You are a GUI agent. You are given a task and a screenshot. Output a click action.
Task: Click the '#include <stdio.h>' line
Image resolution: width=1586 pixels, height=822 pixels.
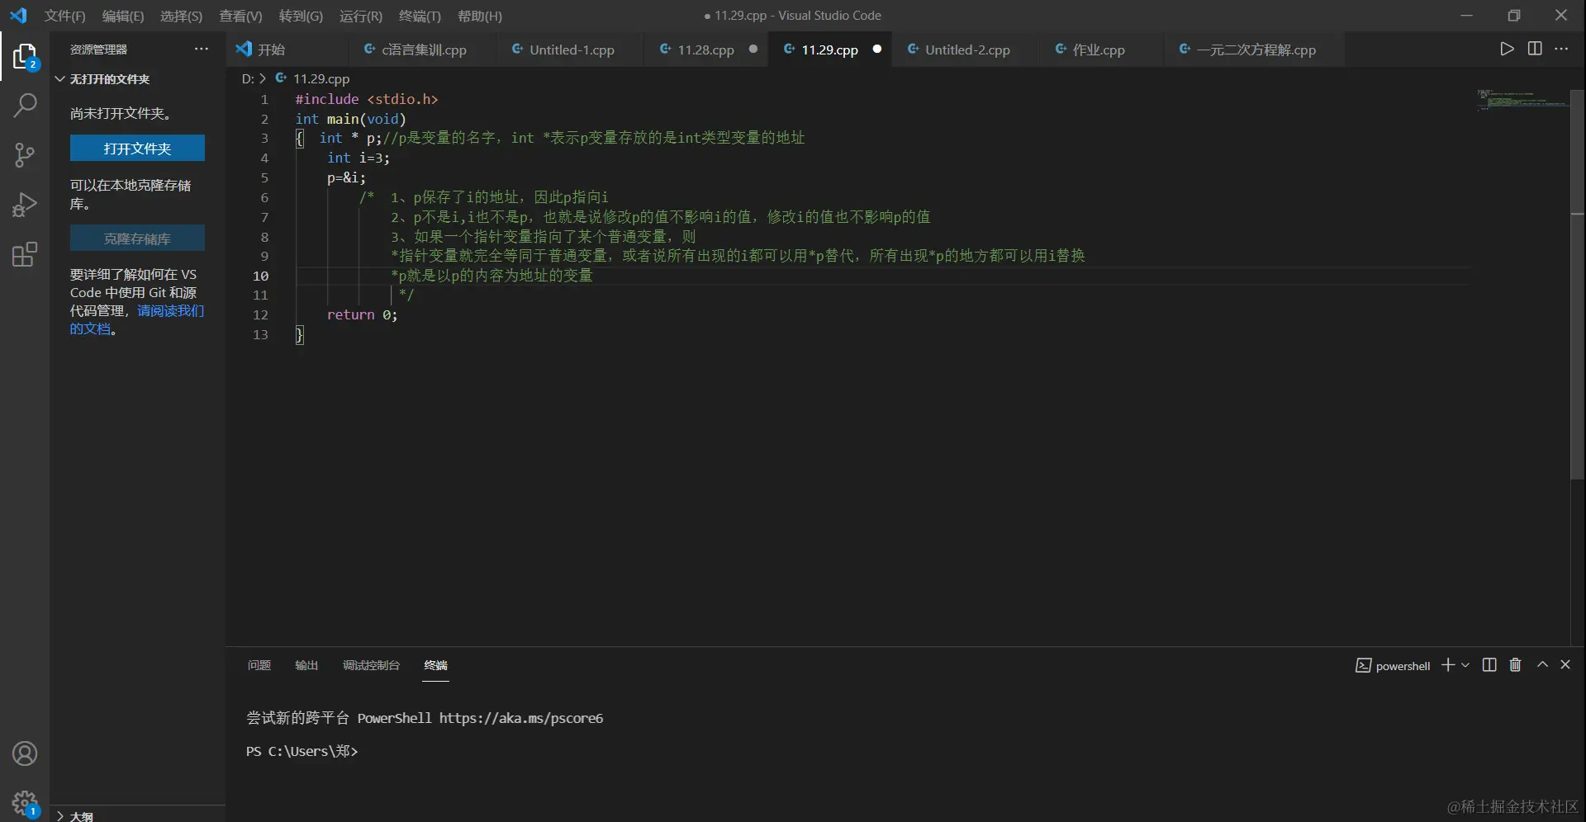point(367,99)
